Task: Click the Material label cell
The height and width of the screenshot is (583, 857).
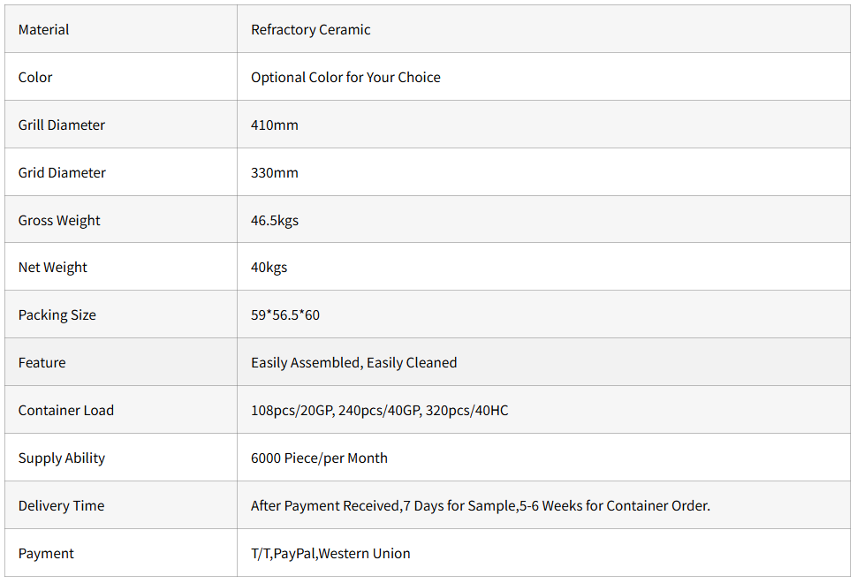Action: click(x=44, y=30)
